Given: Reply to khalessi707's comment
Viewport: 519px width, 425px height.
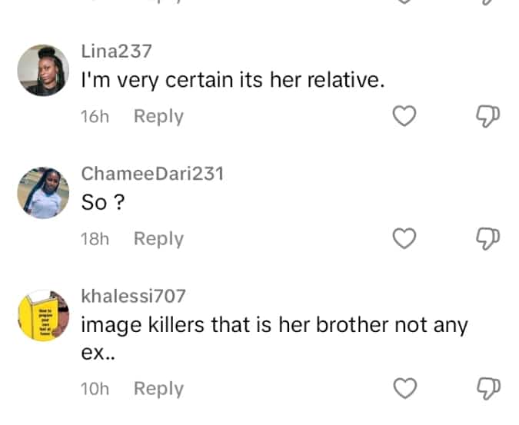Looking at the screenshot, I should [x=158, y=389].
